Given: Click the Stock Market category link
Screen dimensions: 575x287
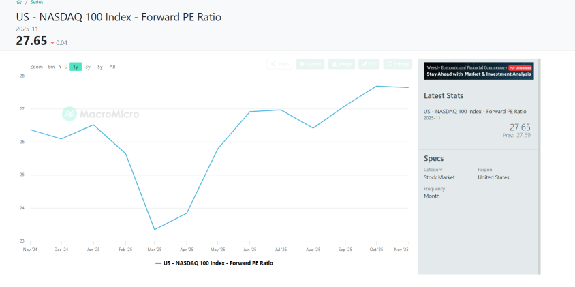Looking at the screenshot, I should 439,177.
